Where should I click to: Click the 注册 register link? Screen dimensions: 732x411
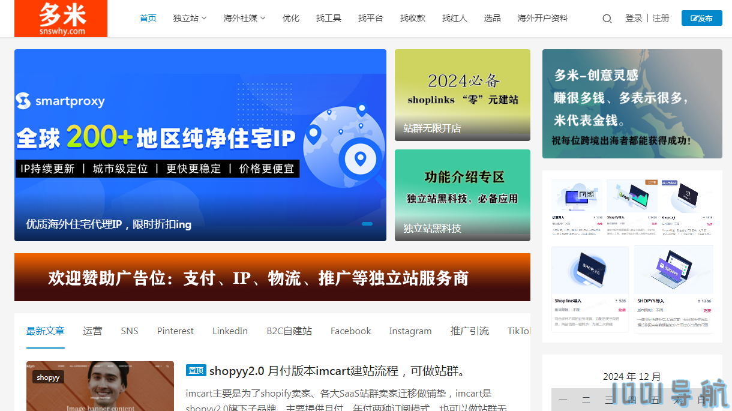[x=661, y=18]
